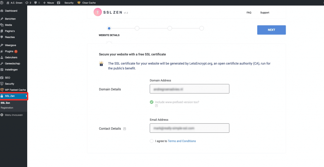
Task: Collapse sidebar with Menu invouwen
Action: [x=13, y=115]
